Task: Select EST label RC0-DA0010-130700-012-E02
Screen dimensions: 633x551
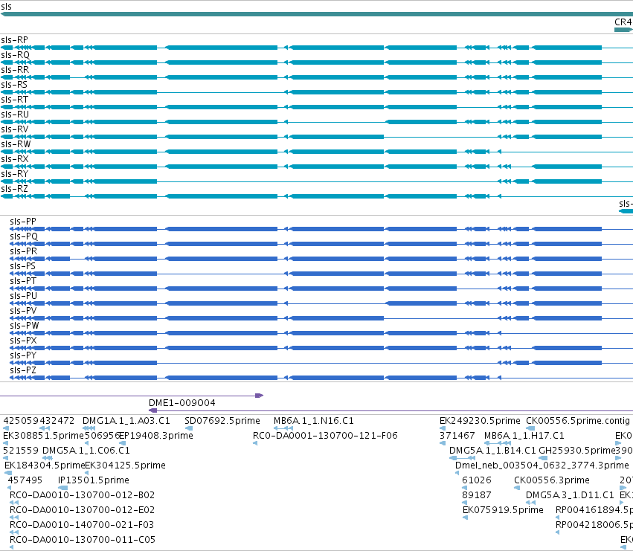Action: tap(83, 510)
